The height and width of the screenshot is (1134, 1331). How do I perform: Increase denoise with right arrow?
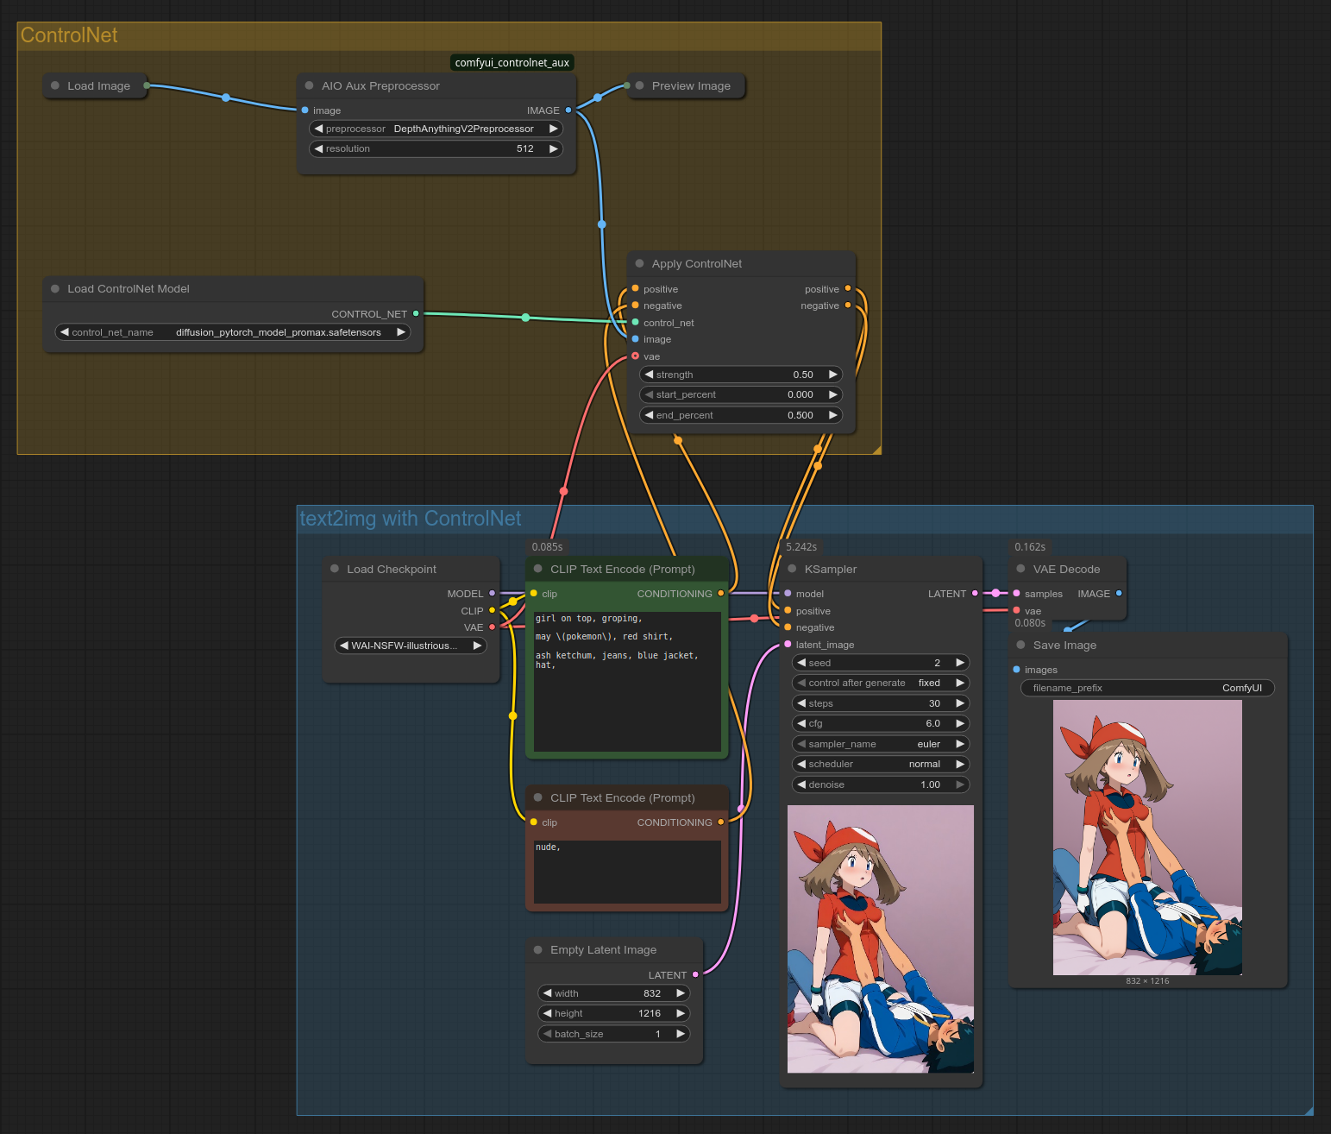pos(960,784)
